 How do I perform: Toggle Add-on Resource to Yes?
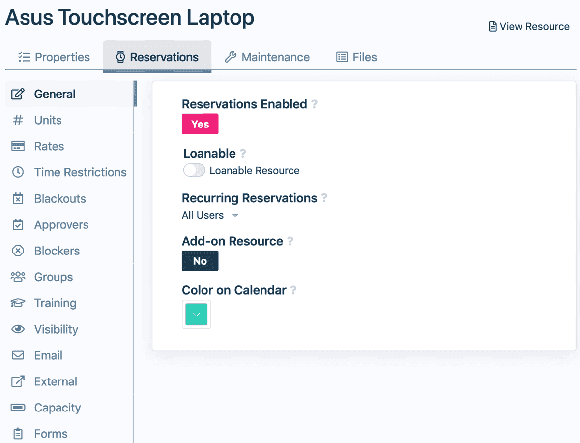tap(200, 260)
